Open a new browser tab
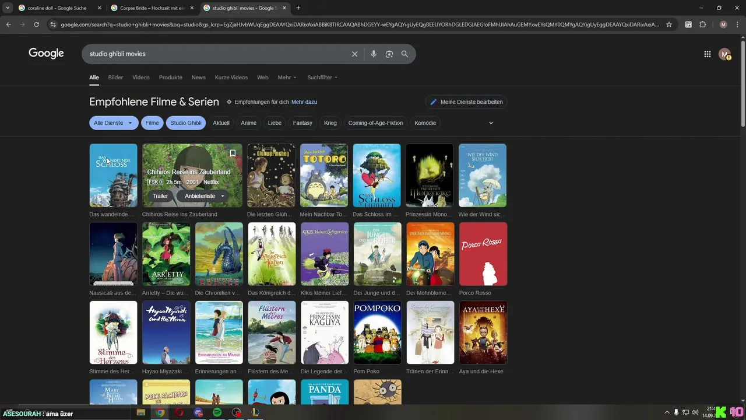 pyautogui.click(x=298, y=8)
